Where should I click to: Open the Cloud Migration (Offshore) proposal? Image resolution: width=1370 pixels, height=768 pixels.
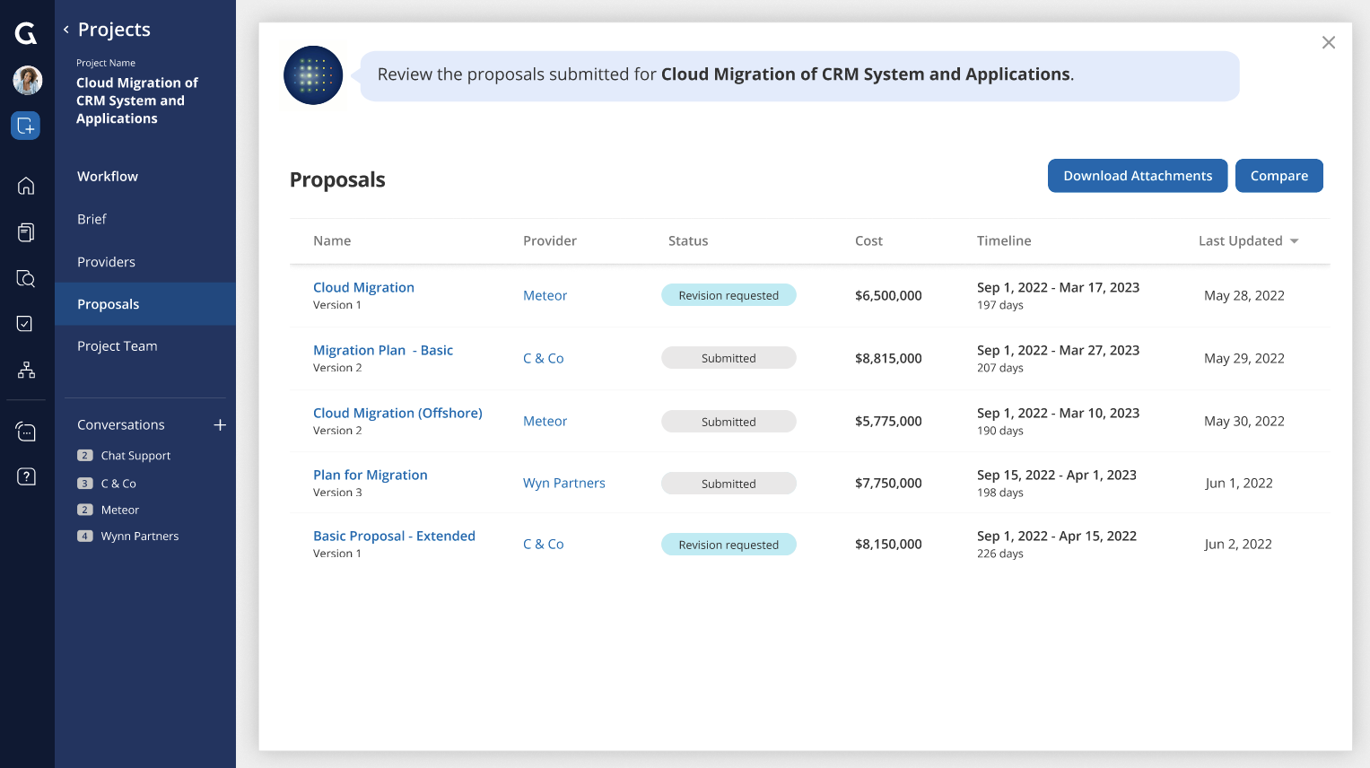click(x=397, y=413)
